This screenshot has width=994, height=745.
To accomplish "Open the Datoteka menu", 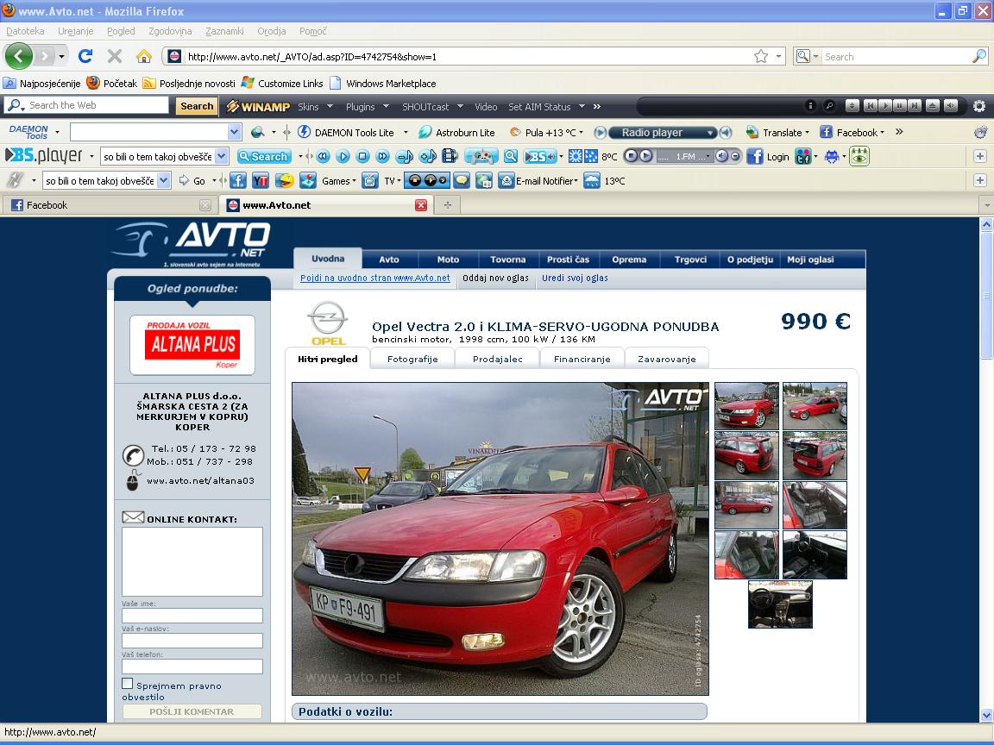I will [x=25, y=31].
